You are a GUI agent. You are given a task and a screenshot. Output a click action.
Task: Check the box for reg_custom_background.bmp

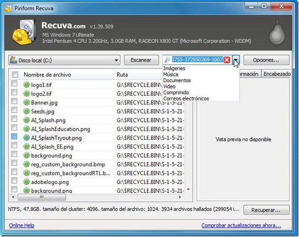[x=14, y=163]
